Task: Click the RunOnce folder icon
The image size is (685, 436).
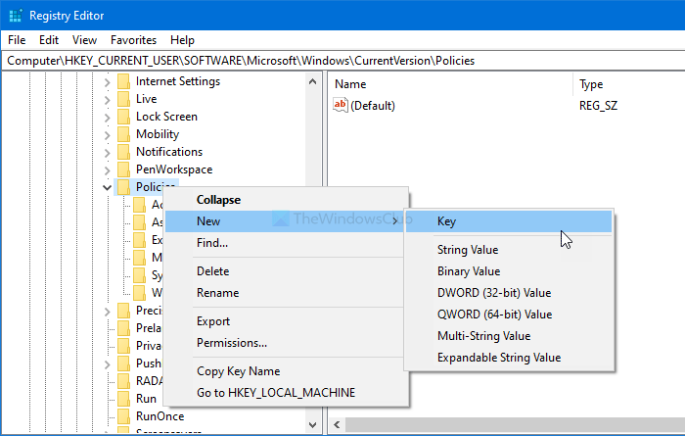Action: 123,416
